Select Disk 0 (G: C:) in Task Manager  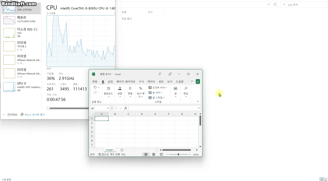coord(22,33)
